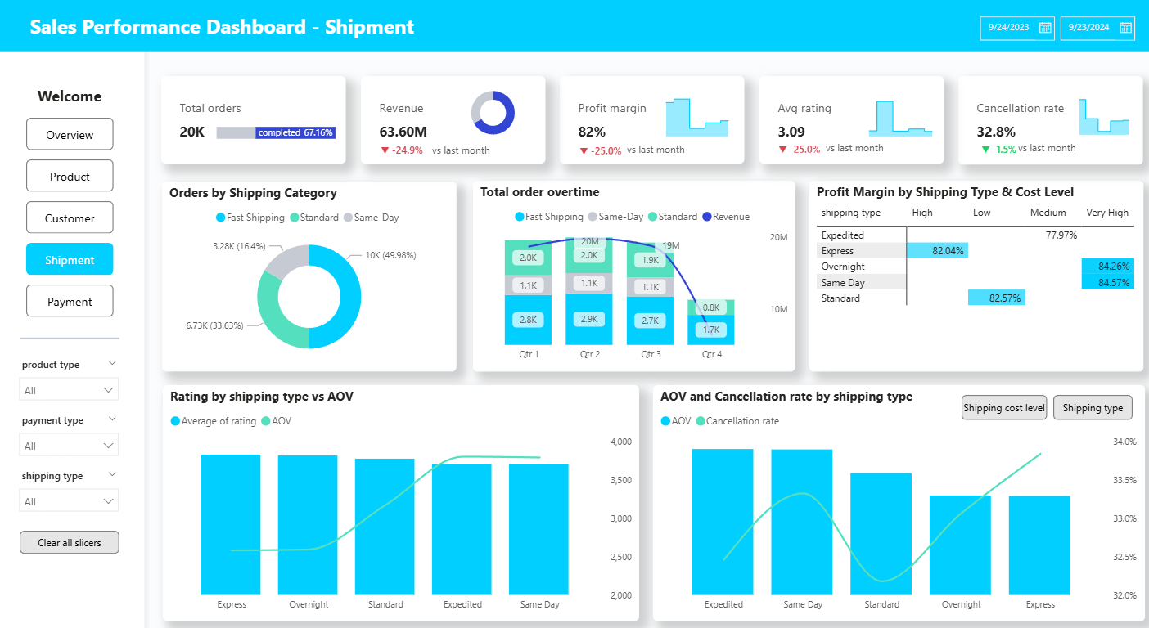
Task: Click the Revenue legend marker in overtime chart
Action: [x=707, y=217]
